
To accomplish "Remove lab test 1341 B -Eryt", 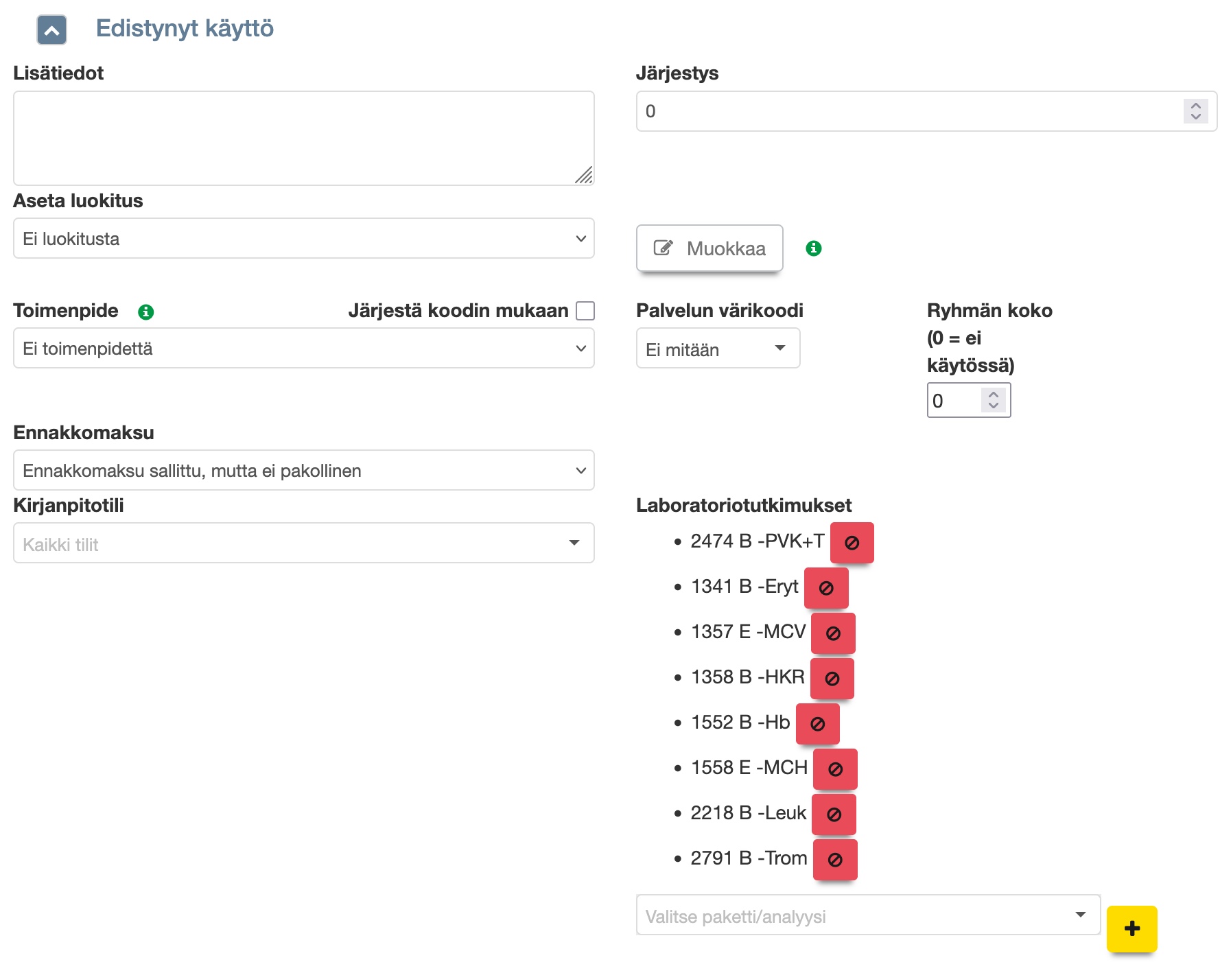I will [826, 588].
